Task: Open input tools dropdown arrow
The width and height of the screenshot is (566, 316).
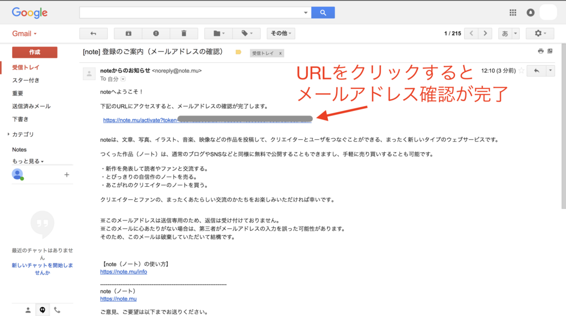Action: (x=516, y=33)
